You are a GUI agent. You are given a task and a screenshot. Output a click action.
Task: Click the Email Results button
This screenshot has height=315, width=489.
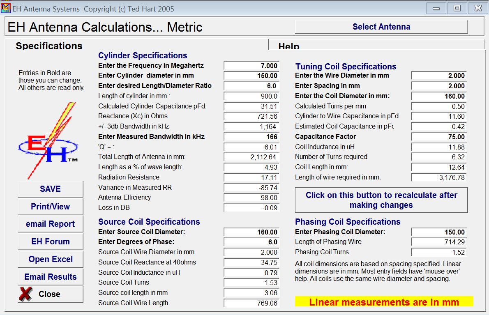[x=50, y=277]
